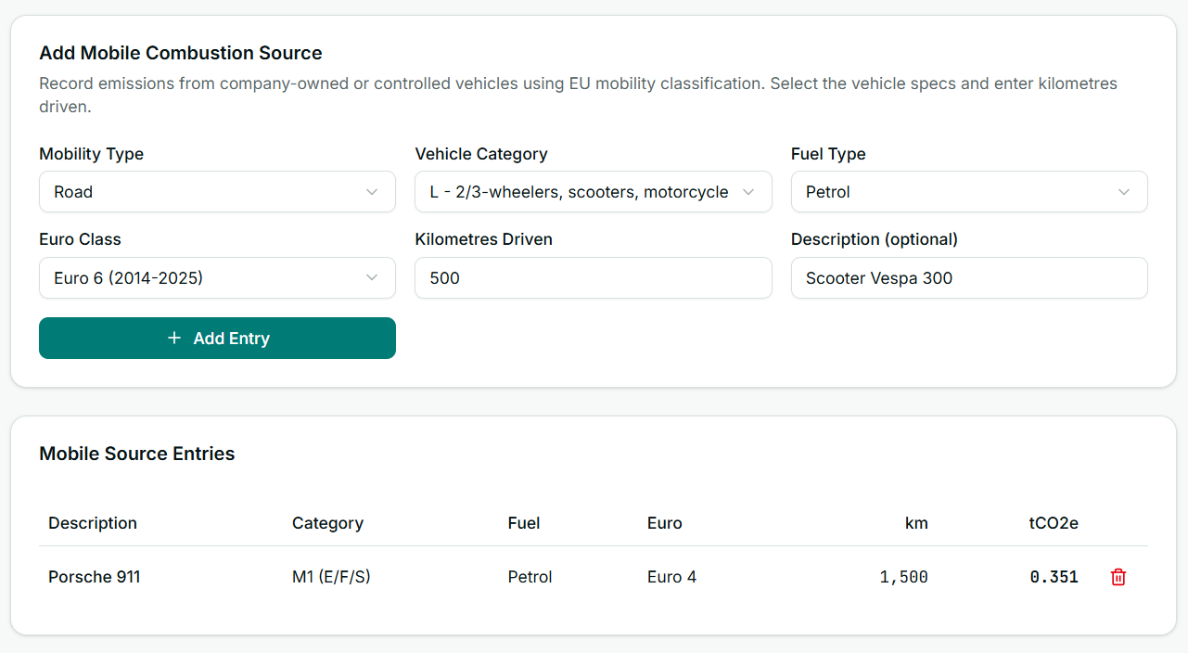1188x653 pixels.
Task: Click the red trash icon in the entries table
Action: (1118, 576)
